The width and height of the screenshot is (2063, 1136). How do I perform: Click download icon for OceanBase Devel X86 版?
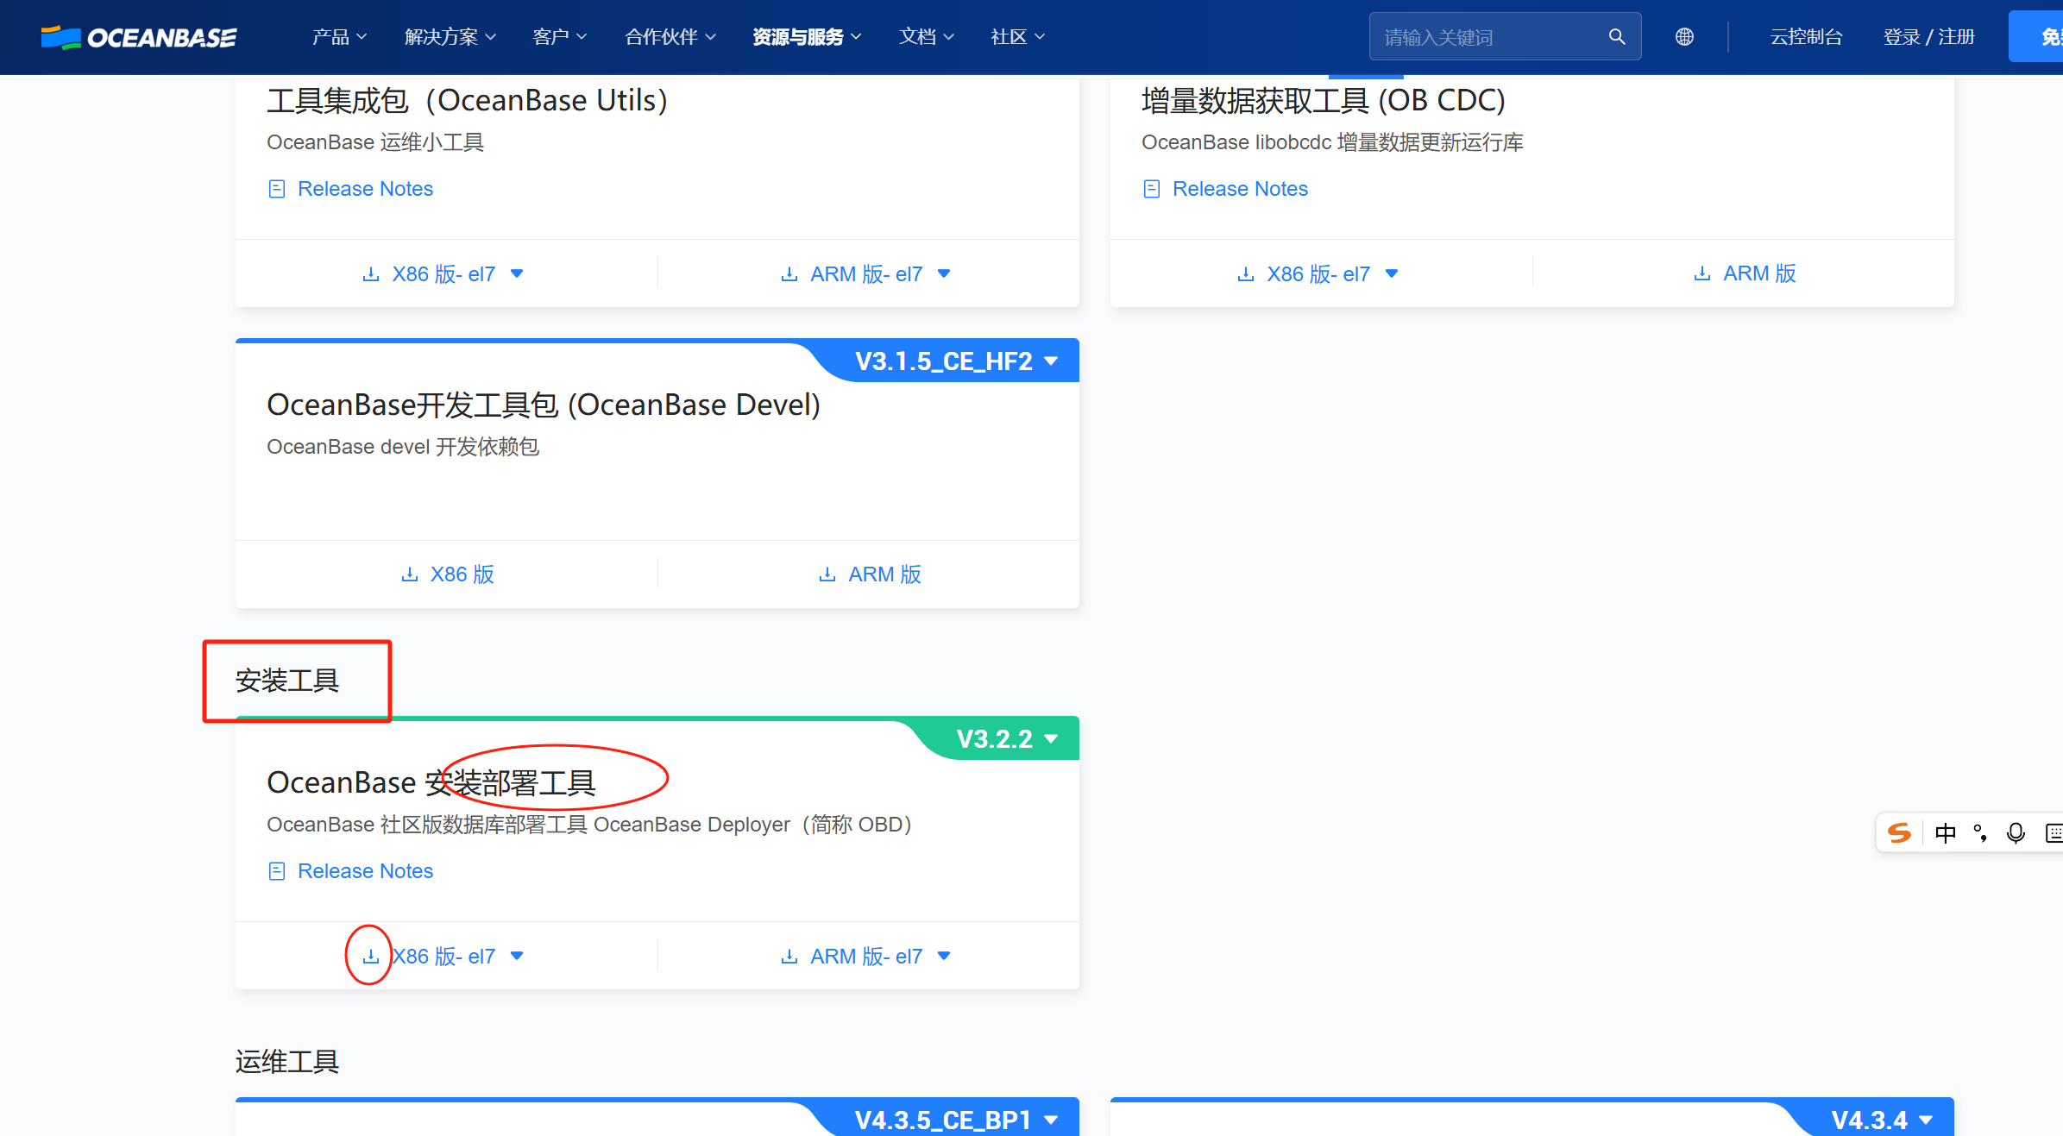tap(410, 574)
